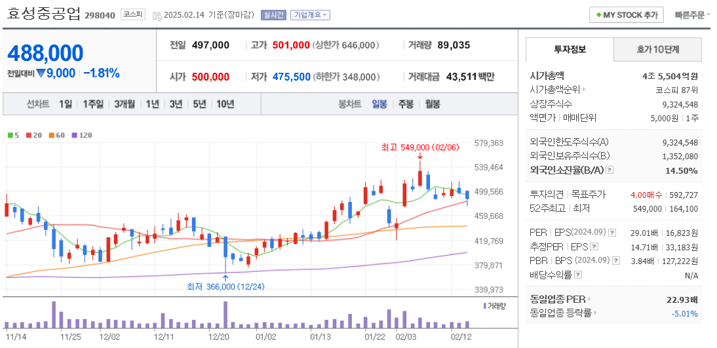
Task: Select the 10년 line chart period
Action: pyautogui.click(x=225, y=104)
